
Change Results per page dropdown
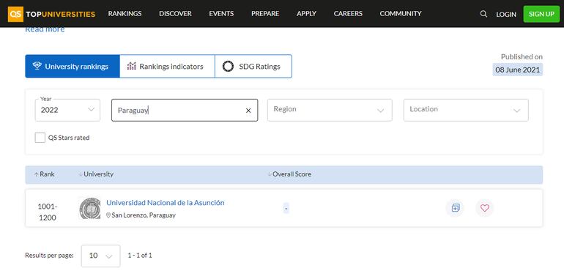[x=101, y=256]
